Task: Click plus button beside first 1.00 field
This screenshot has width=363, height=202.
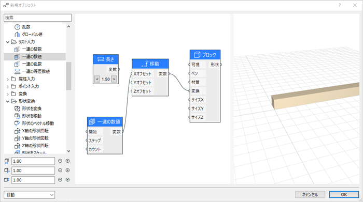Action: tap(67, 161)
